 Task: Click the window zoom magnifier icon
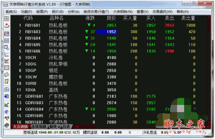coord(6,48)
